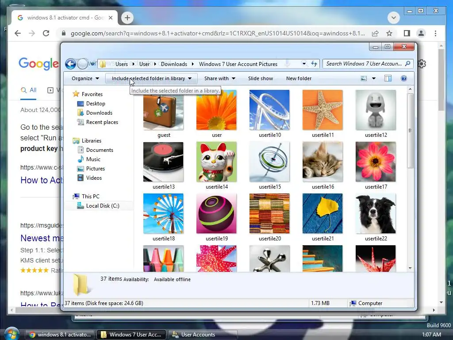Open a new Chrome tab

(x=127, y=18)
